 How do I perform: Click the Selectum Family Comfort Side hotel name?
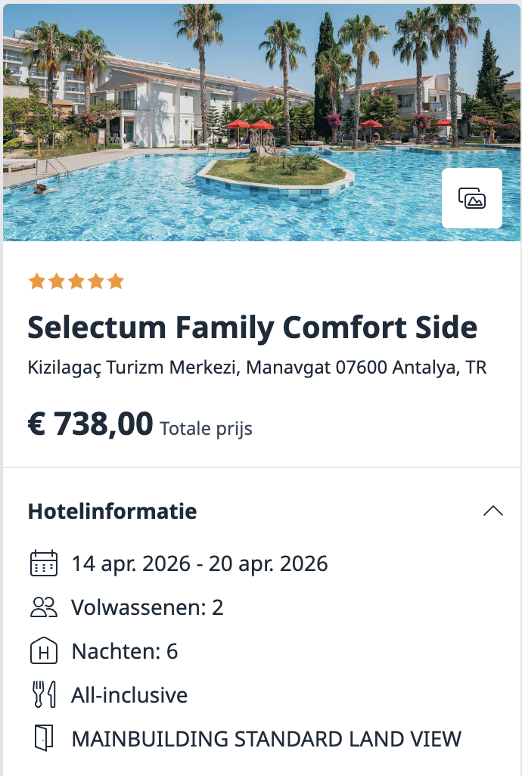(252, 328)
